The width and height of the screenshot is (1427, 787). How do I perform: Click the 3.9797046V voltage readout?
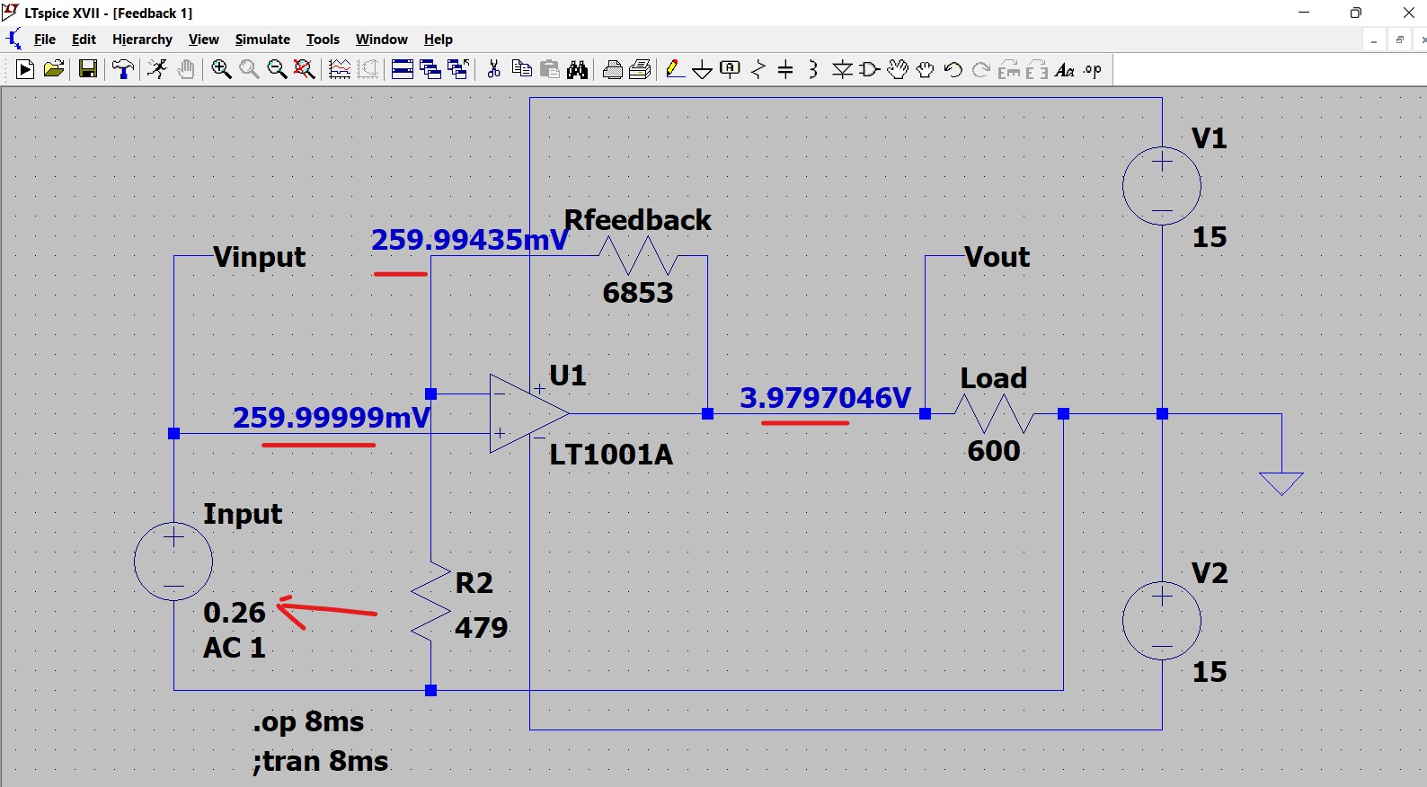coord(825,398)
